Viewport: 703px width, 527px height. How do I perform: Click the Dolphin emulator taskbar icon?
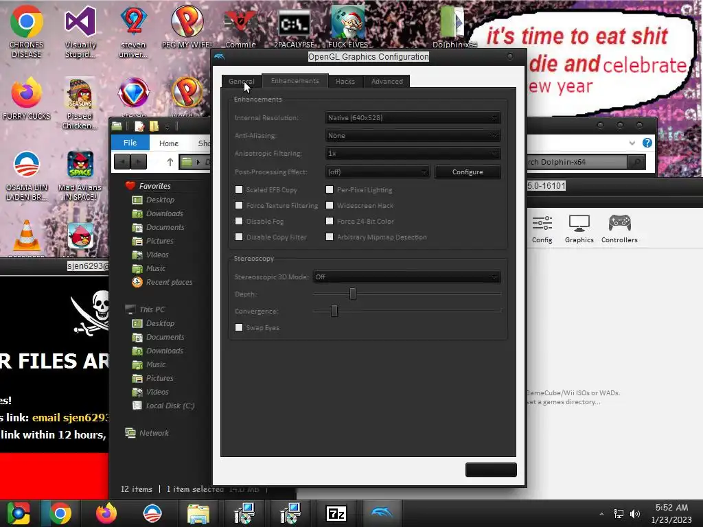click(382, 512)
